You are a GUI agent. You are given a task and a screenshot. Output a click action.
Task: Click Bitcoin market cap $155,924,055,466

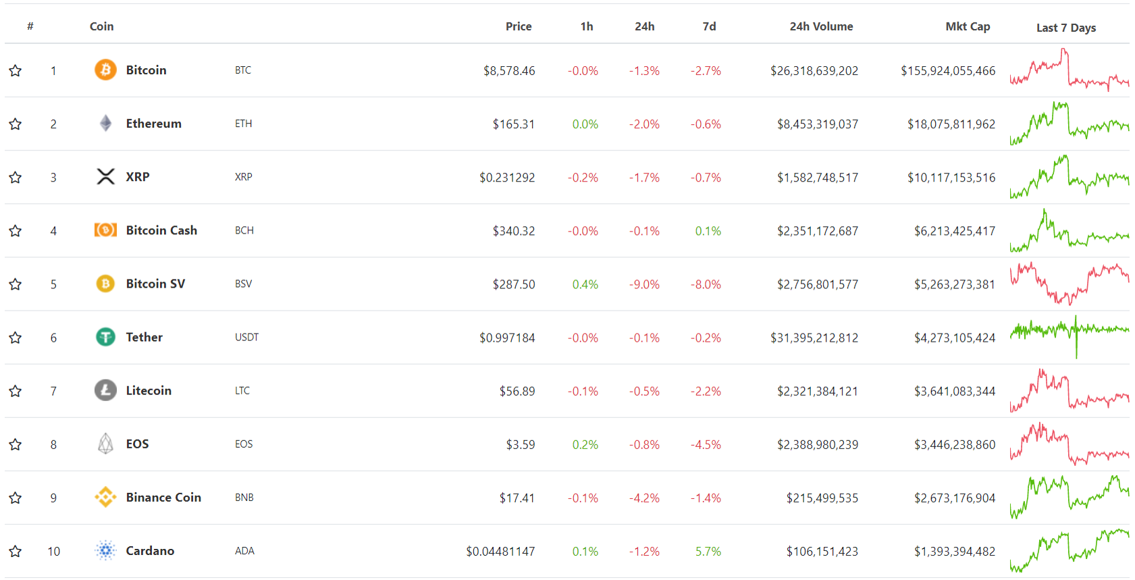[x=948, y=71]
